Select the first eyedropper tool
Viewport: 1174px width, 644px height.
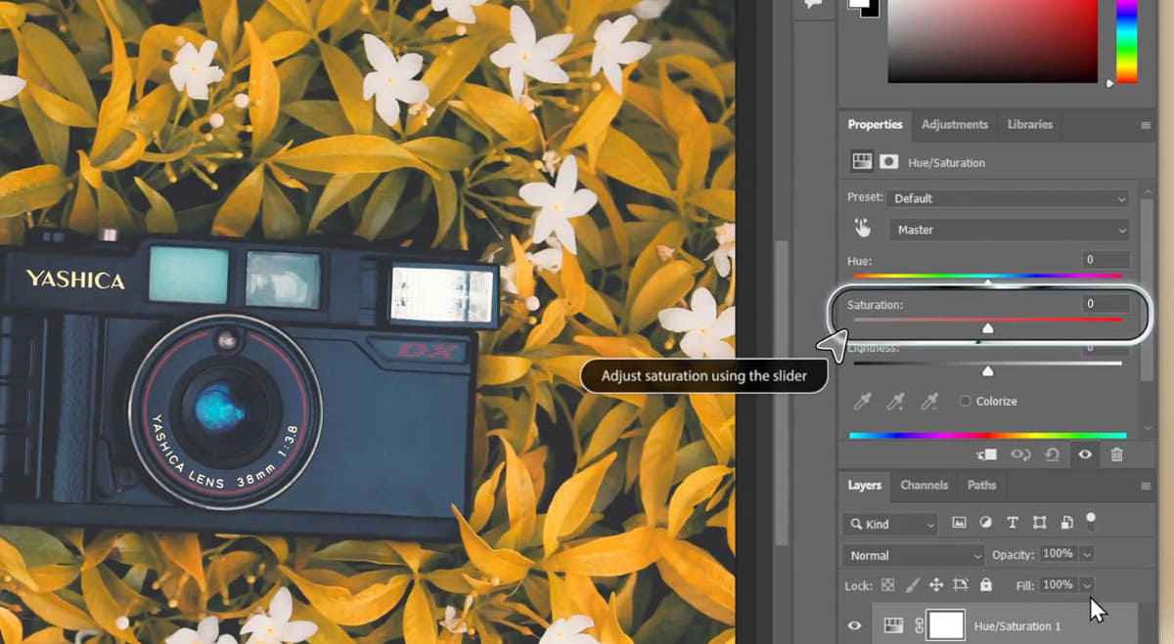tap(863, 401)
